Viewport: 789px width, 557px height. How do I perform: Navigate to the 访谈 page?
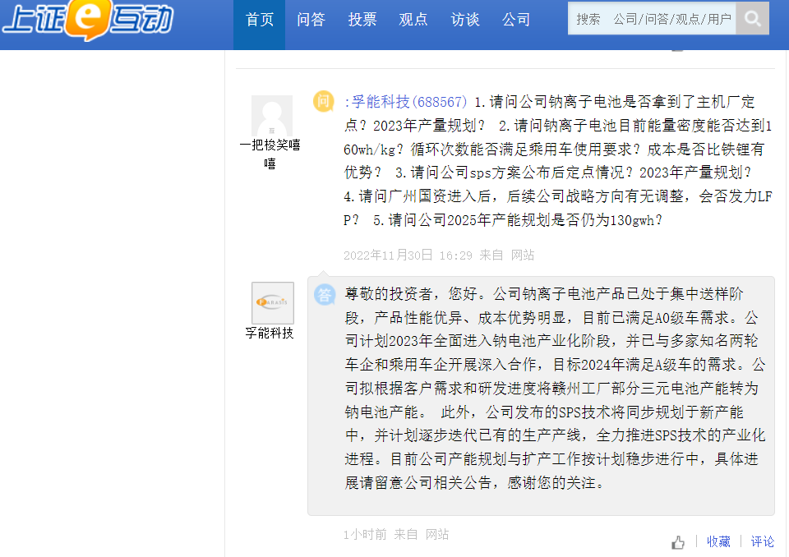tap(465, 20)
